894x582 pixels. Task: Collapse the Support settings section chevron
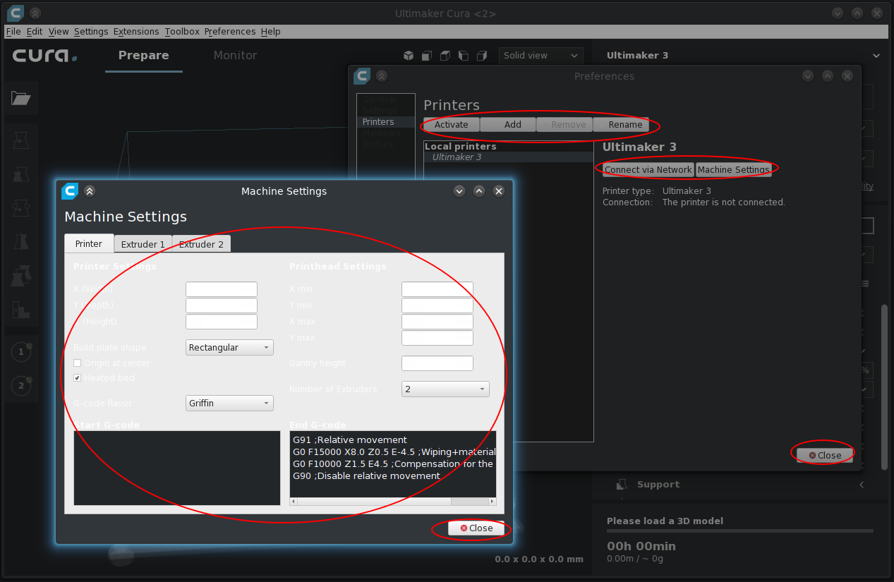click(x=862, y=485)
